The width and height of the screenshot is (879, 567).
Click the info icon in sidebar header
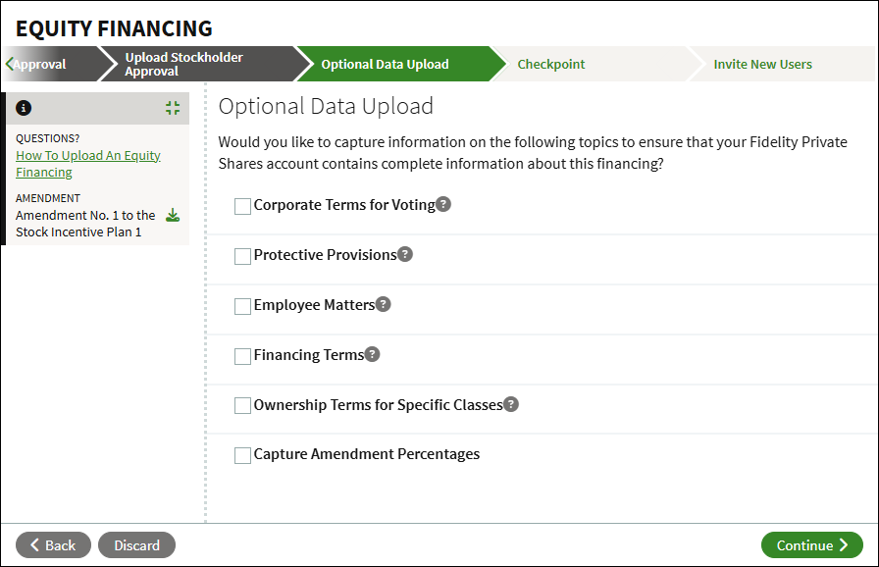(24, 108)
